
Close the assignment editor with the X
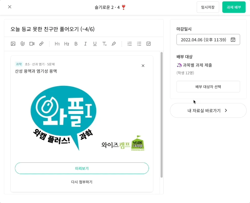point(10,7)
